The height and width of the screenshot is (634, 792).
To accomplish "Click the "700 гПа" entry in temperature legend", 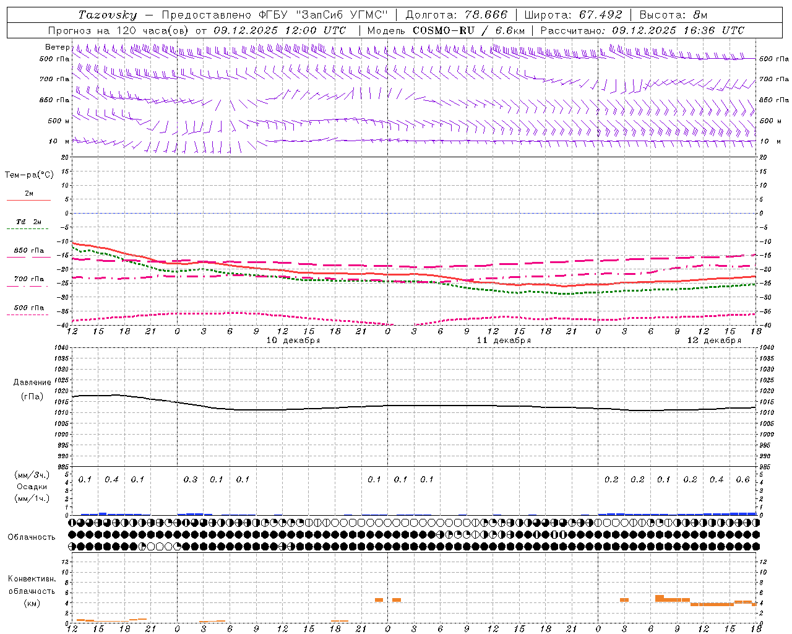I will [x=28, y=279].
